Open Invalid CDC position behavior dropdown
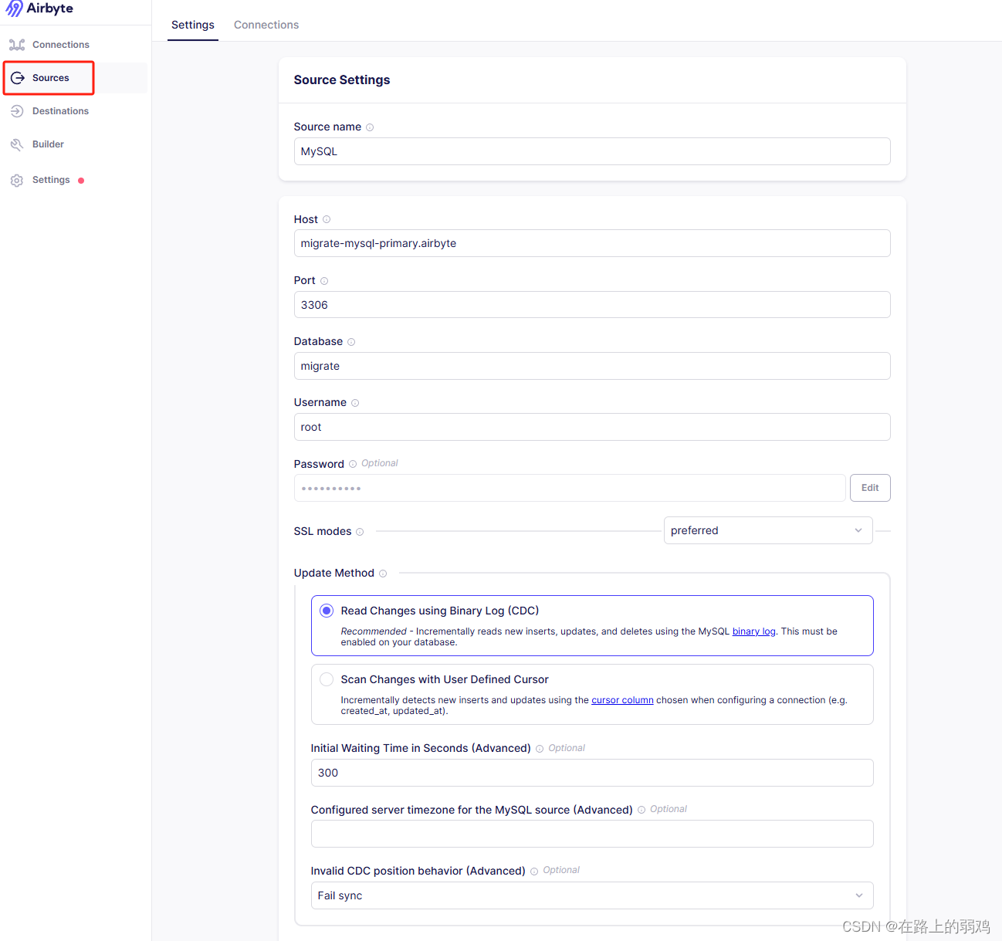The width and height of the screenshot is (1002, 941). (x=592, y=895)
